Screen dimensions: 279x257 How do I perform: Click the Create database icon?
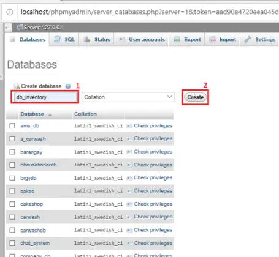pyautogui.click(x=17, y=86)
